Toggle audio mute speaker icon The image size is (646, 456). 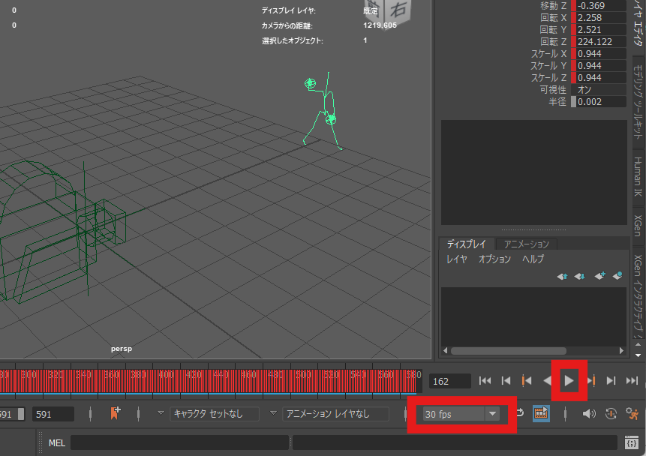(589, 413)
